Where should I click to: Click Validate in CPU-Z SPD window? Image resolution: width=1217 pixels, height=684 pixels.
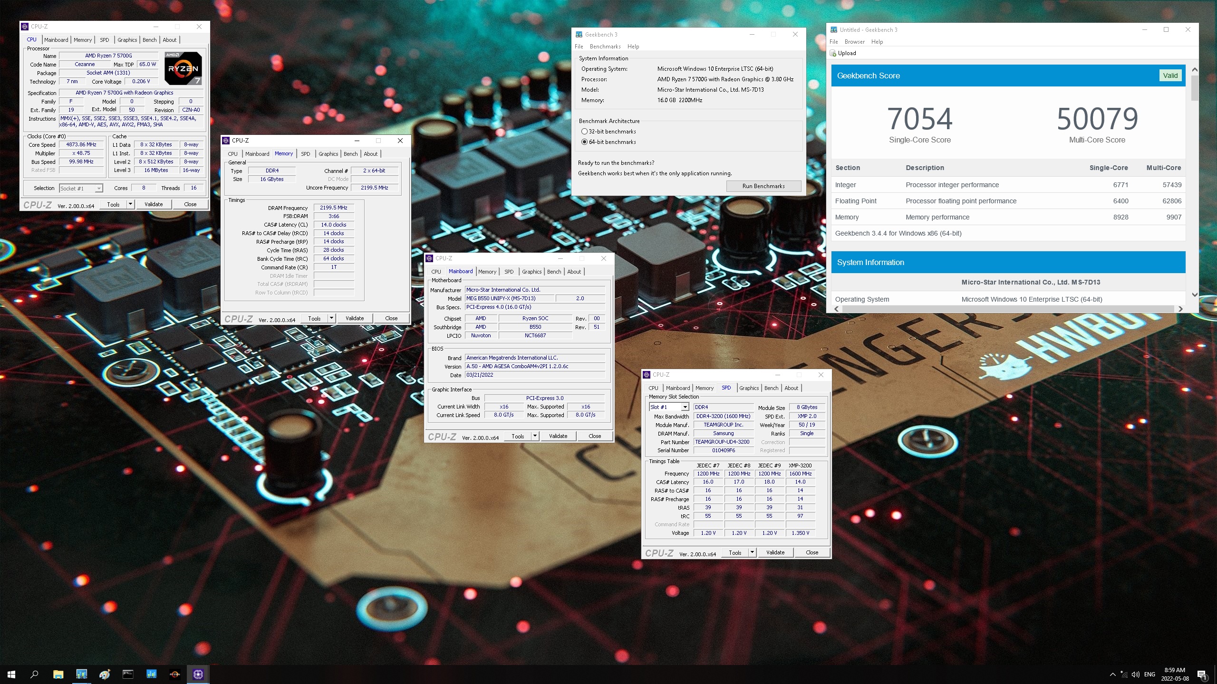(775, 552)
